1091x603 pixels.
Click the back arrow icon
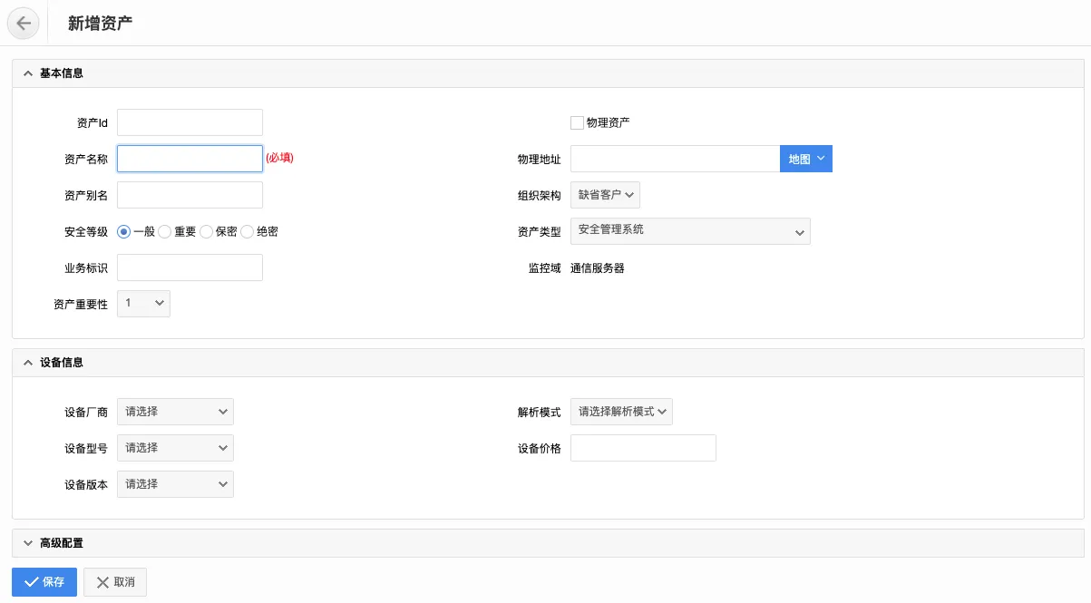coord(24,24)
